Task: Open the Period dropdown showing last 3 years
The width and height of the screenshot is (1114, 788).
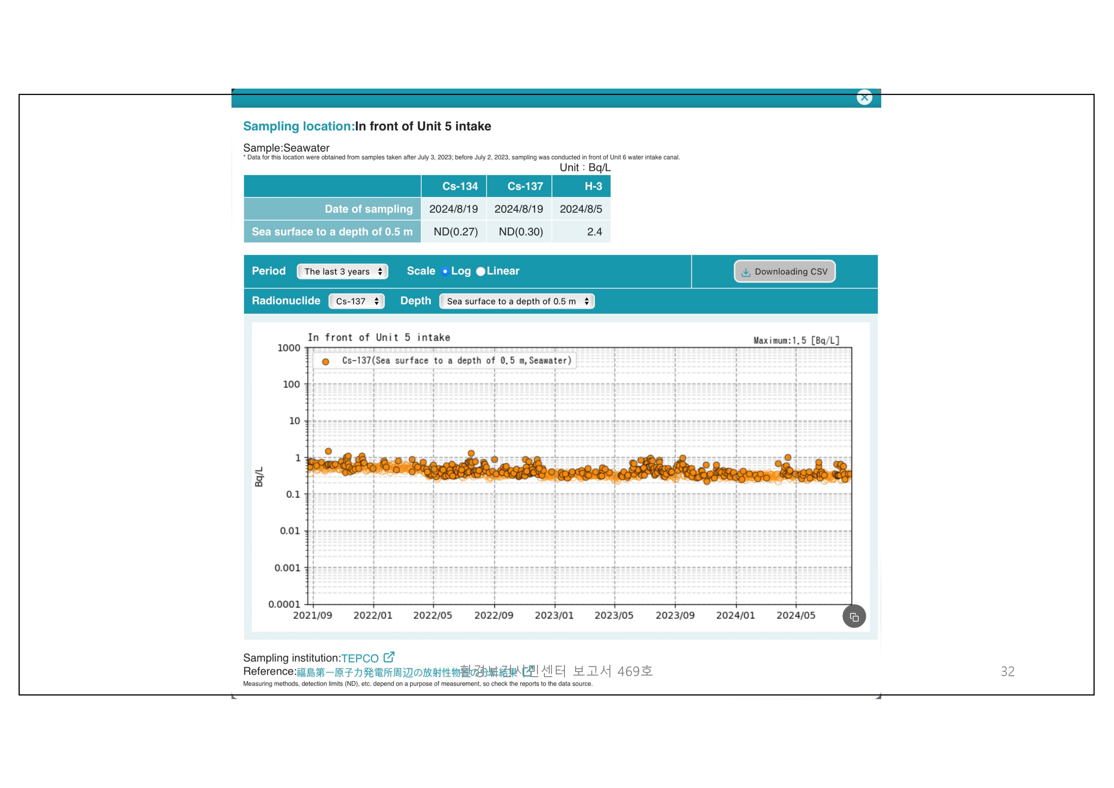Action: (343, 271)
